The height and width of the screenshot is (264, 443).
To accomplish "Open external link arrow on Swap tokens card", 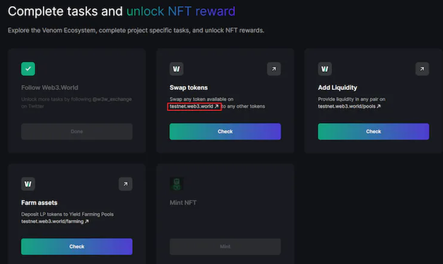I will tap(274, 69).
